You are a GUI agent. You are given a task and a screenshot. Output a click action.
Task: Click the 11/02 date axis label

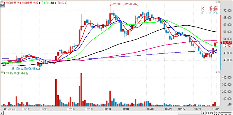pos(215,109)
